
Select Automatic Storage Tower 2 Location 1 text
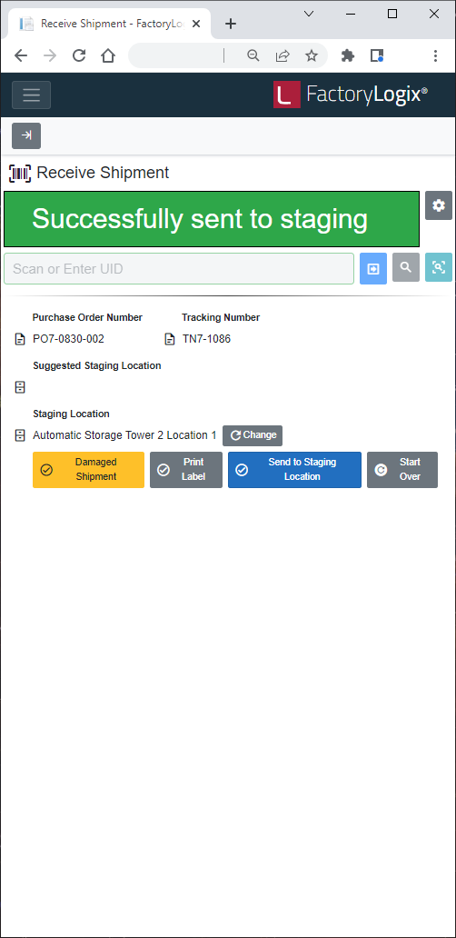point(124,434)
